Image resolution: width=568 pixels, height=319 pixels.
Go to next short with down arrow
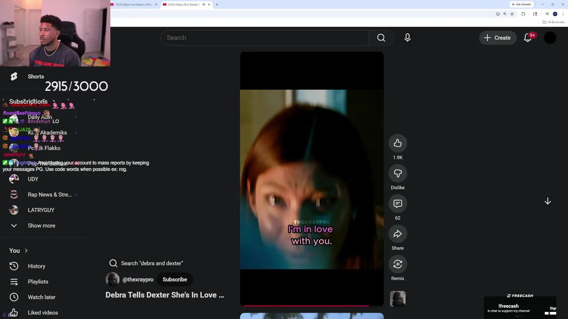point(548,201)
